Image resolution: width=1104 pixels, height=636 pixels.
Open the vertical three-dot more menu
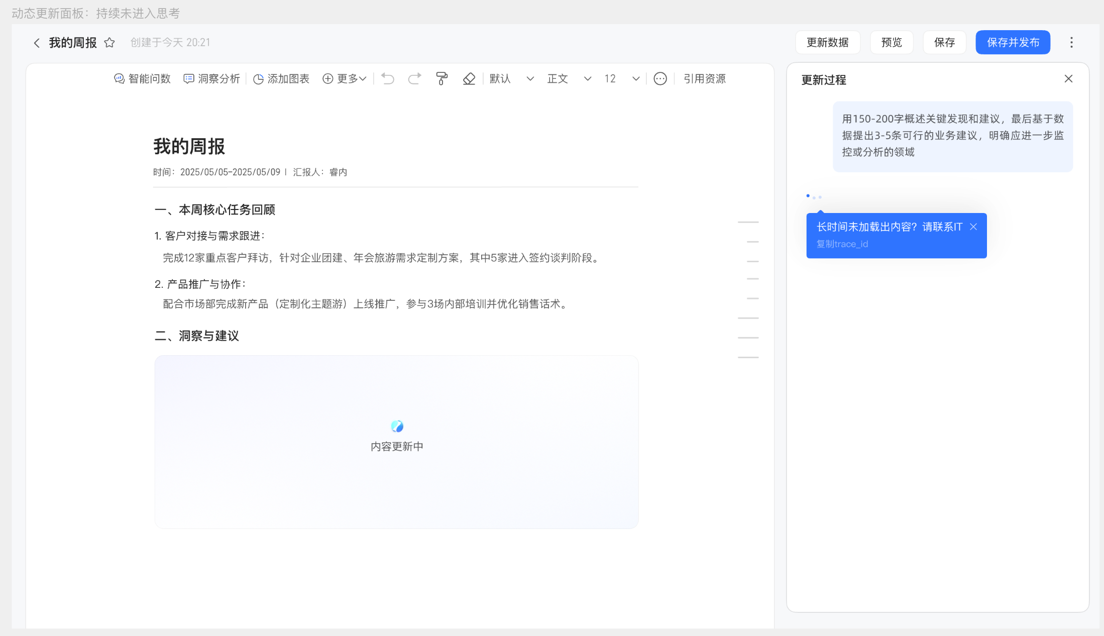pyautogui.click(x=1071, y=43)
